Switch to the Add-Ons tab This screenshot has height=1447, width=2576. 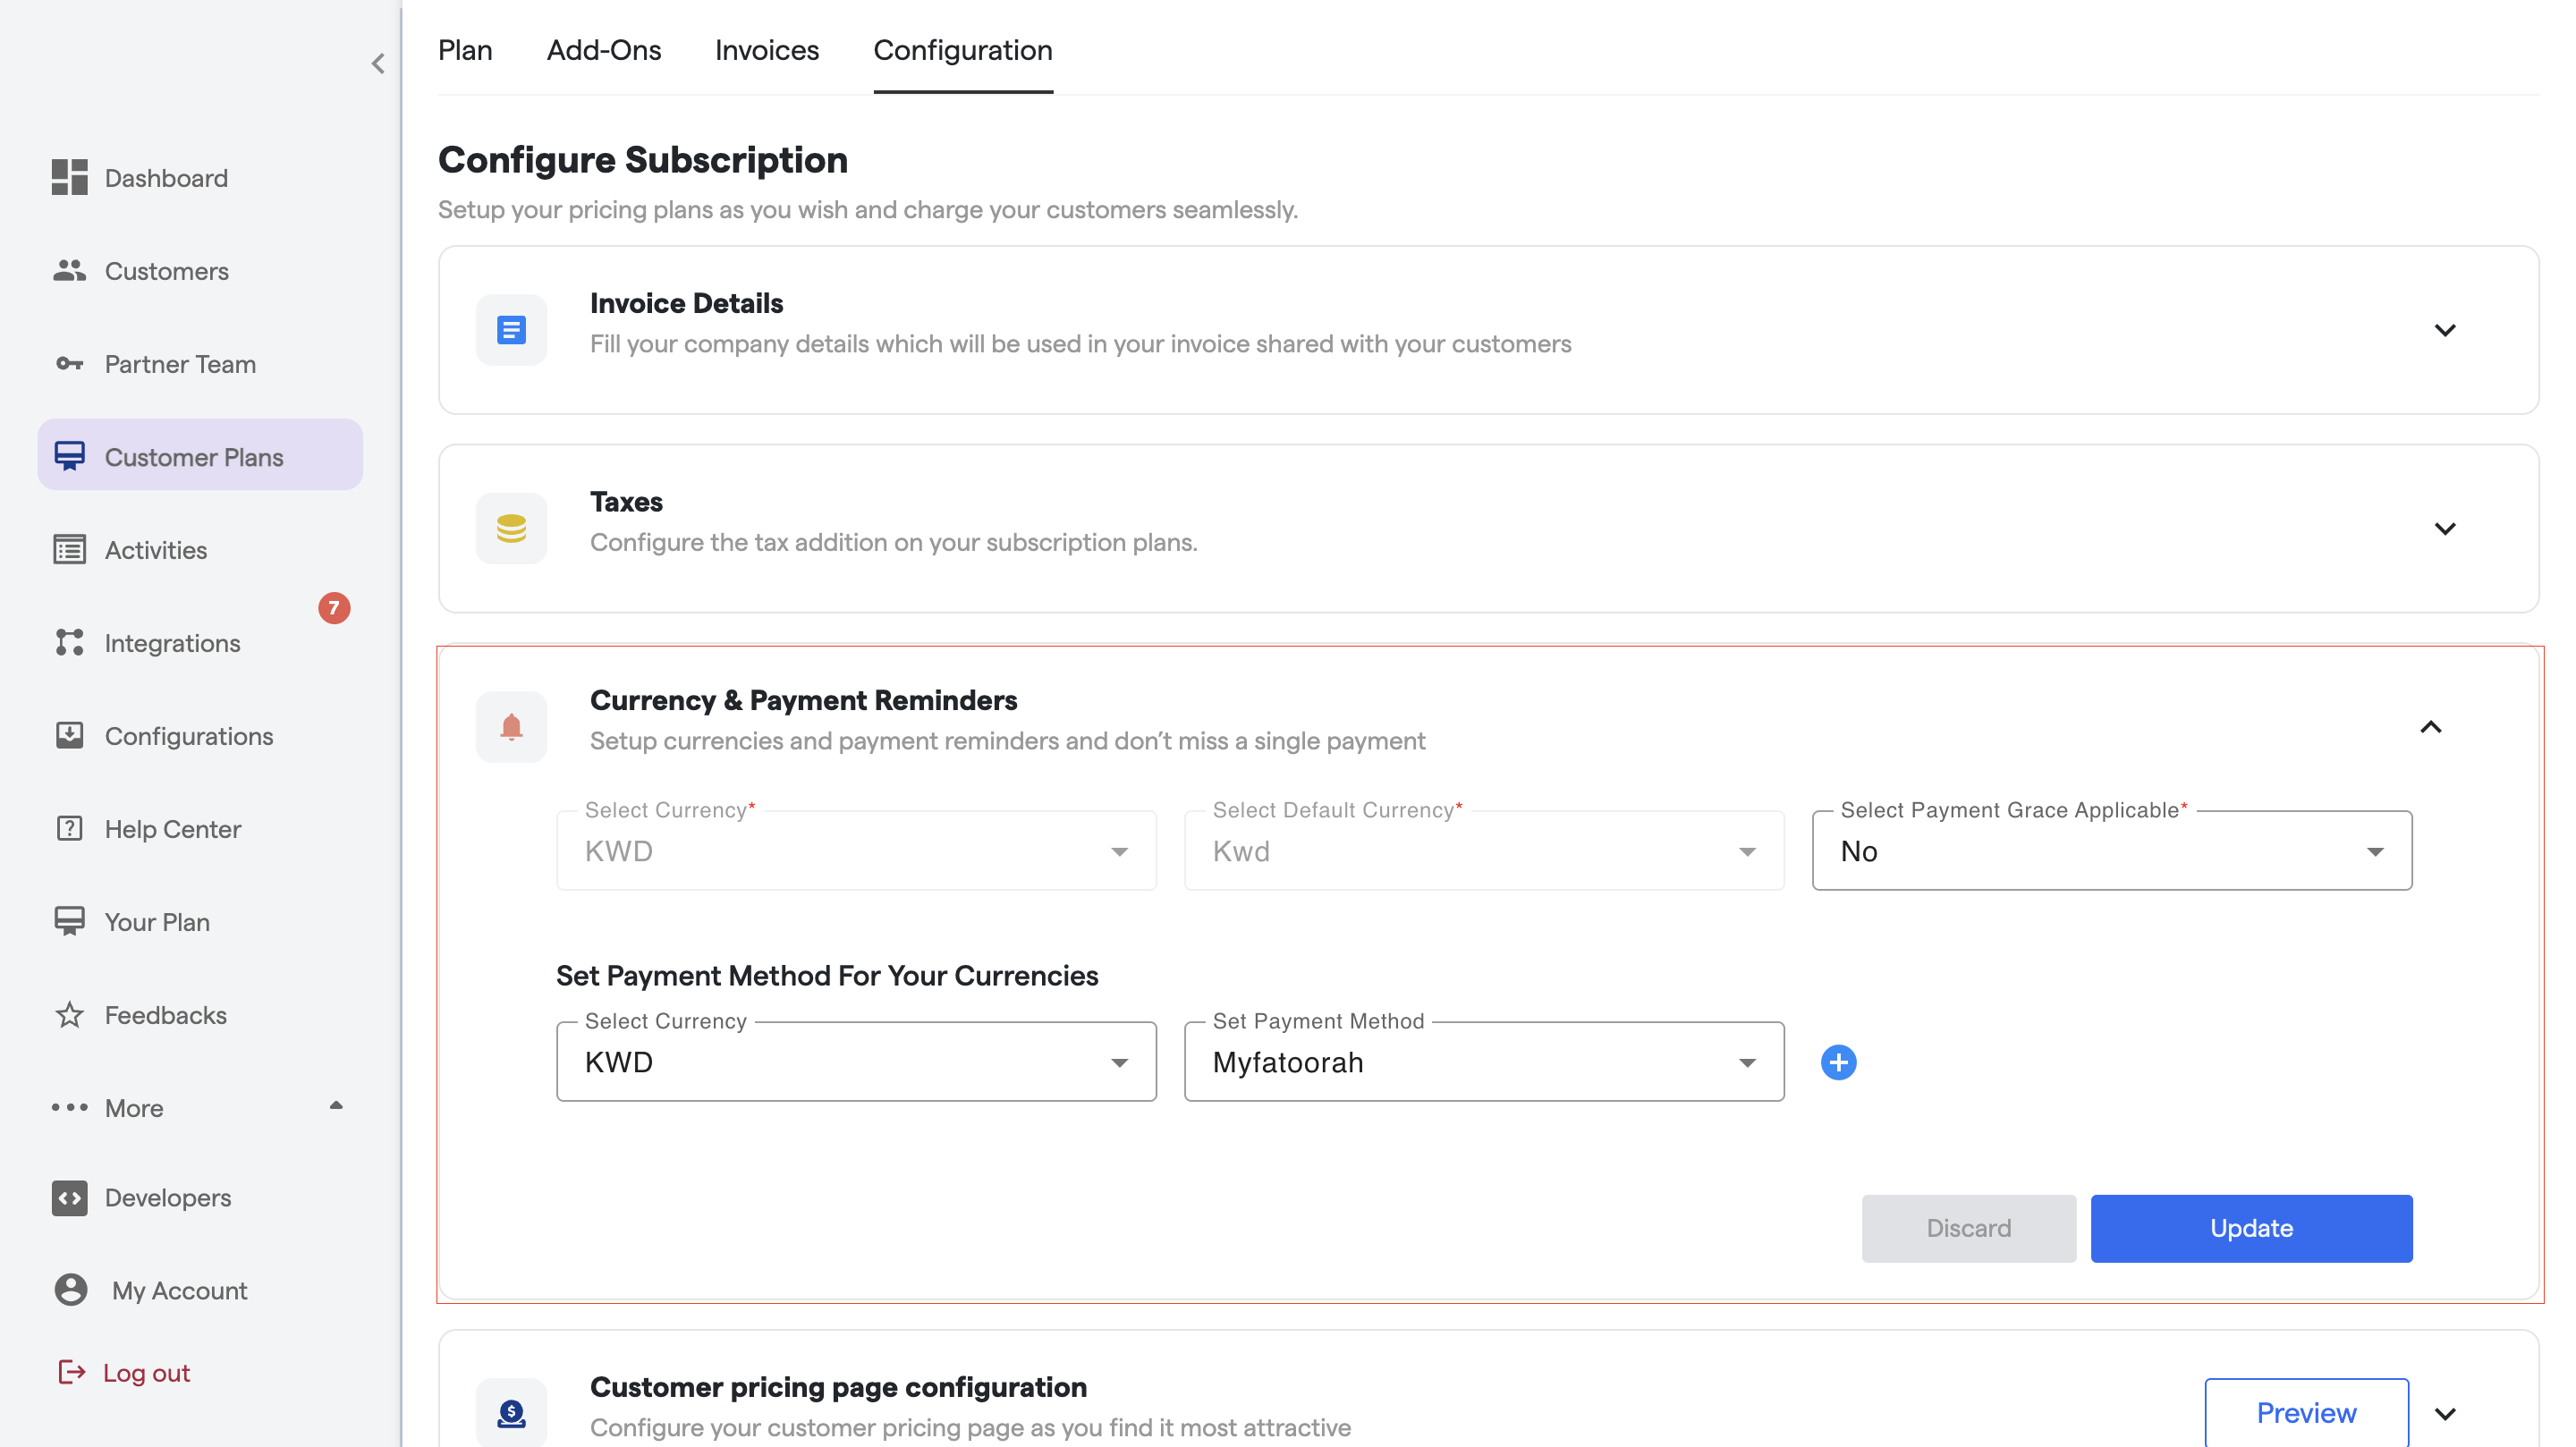point(603,50)
